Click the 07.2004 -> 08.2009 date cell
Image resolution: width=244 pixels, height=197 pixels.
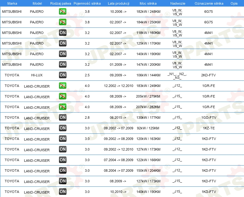tap(119, 160)
